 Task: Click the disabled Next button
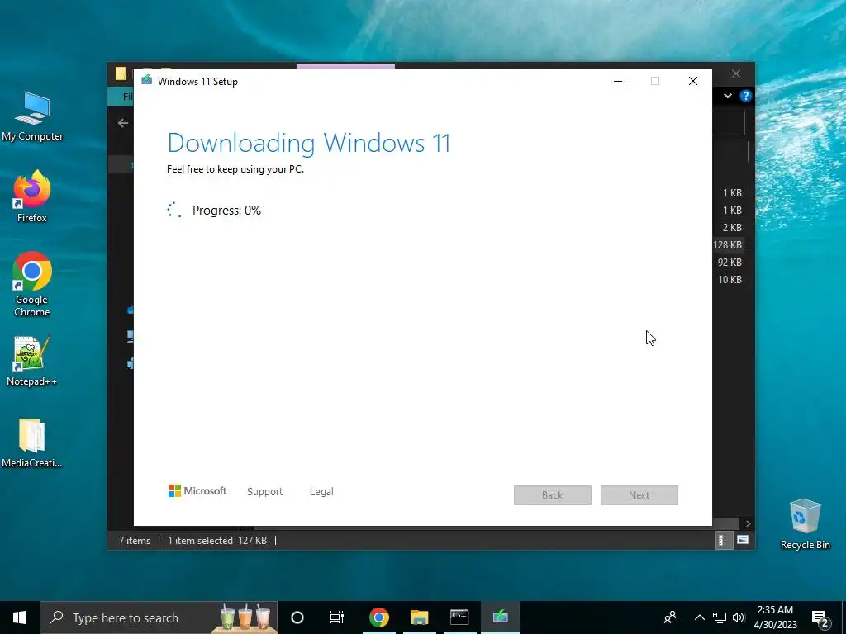639,495
